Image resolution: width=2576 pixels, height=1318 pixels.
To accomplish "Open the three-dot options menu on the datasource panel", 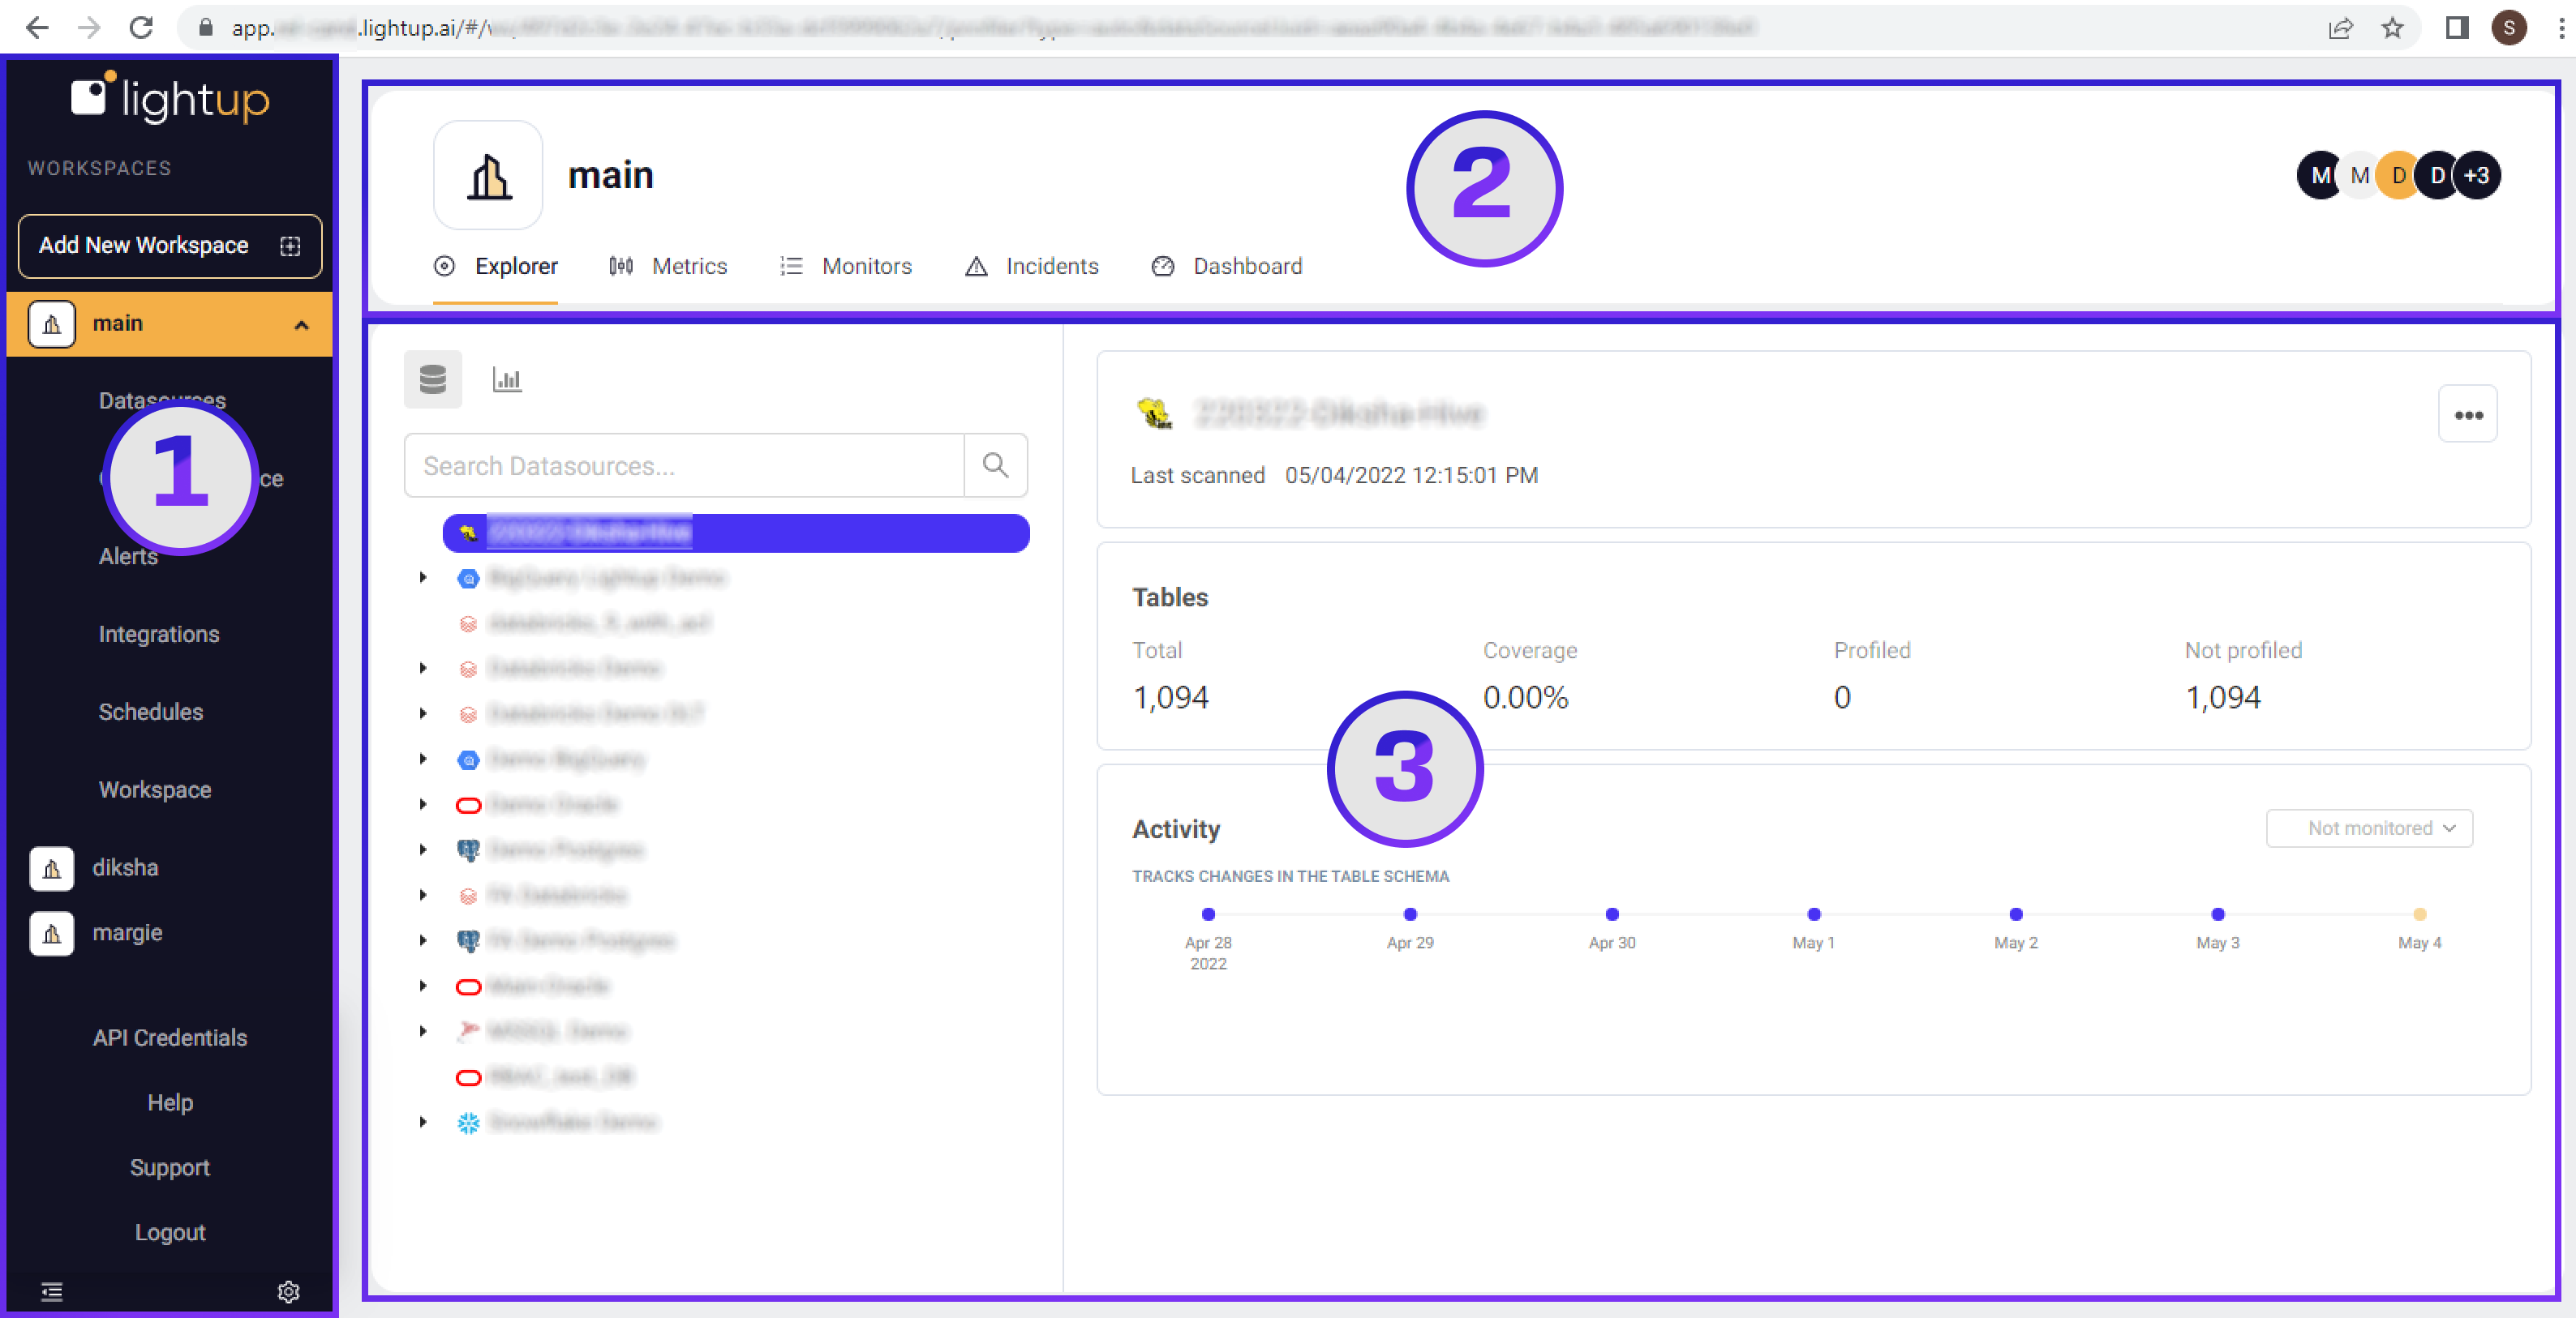I will (2468, 413).
